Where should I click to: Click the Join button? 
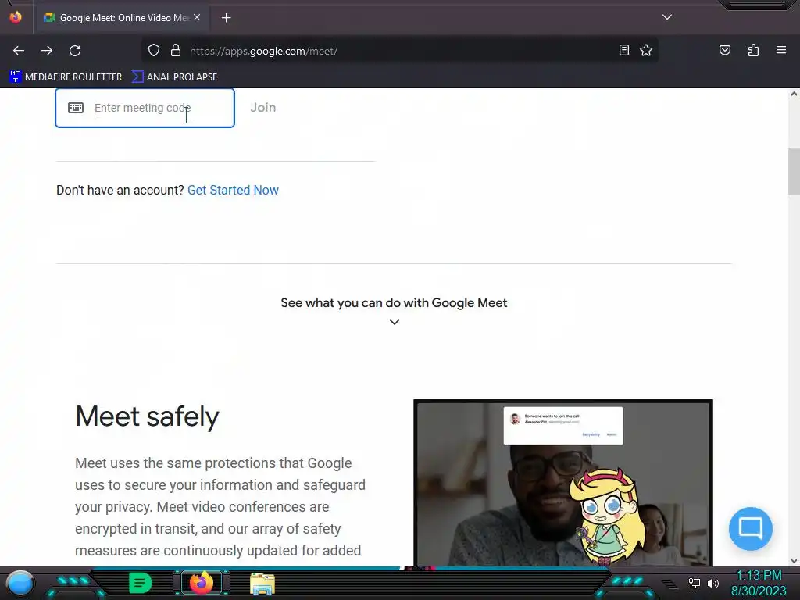262,108
